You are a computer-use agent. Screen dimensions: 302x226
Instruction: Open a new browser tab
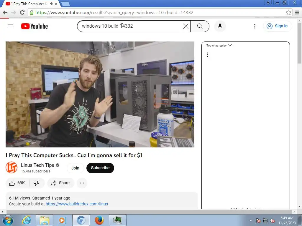pos(65,4)
